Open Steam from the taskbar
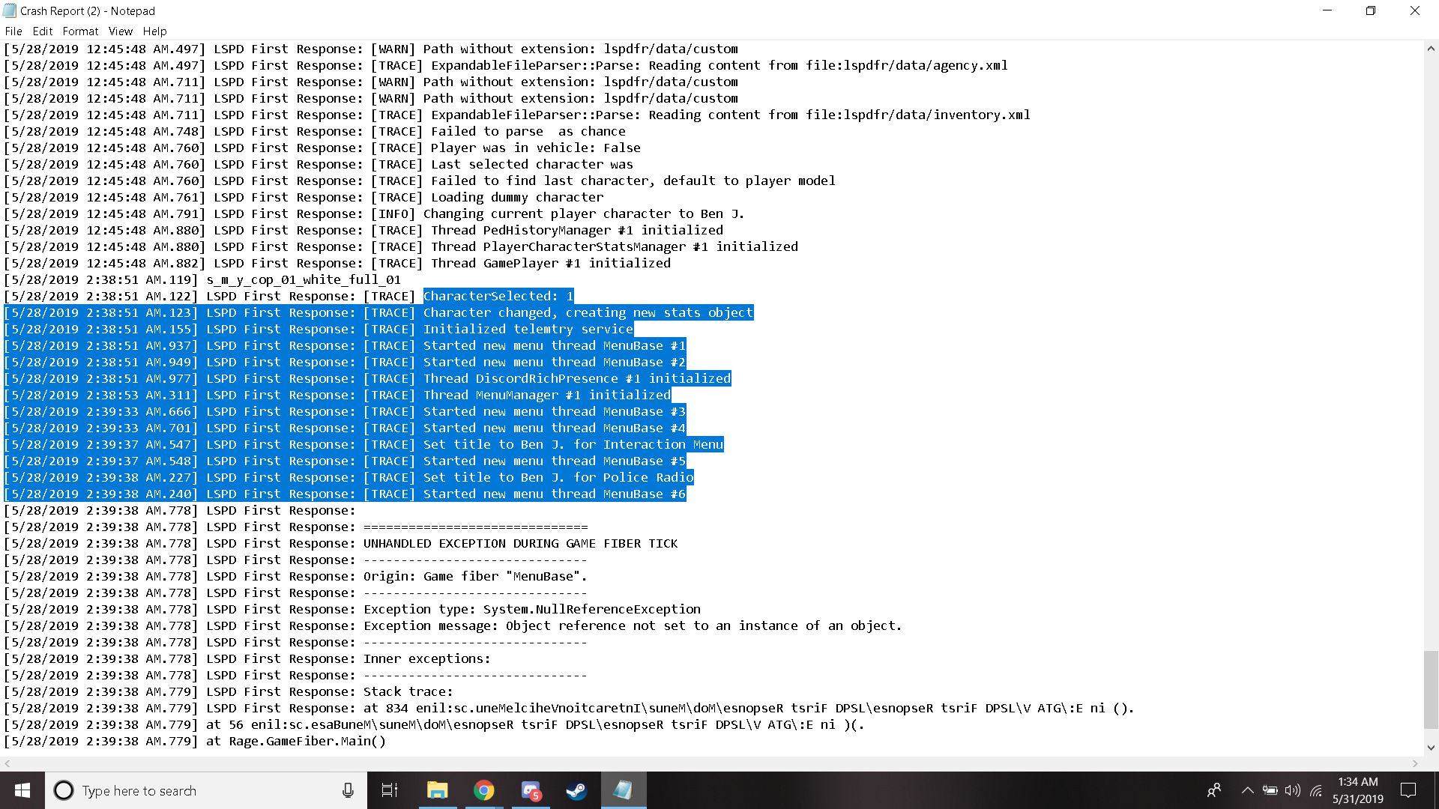Screen dimensions: 1439x809 (x=576, y=790)
